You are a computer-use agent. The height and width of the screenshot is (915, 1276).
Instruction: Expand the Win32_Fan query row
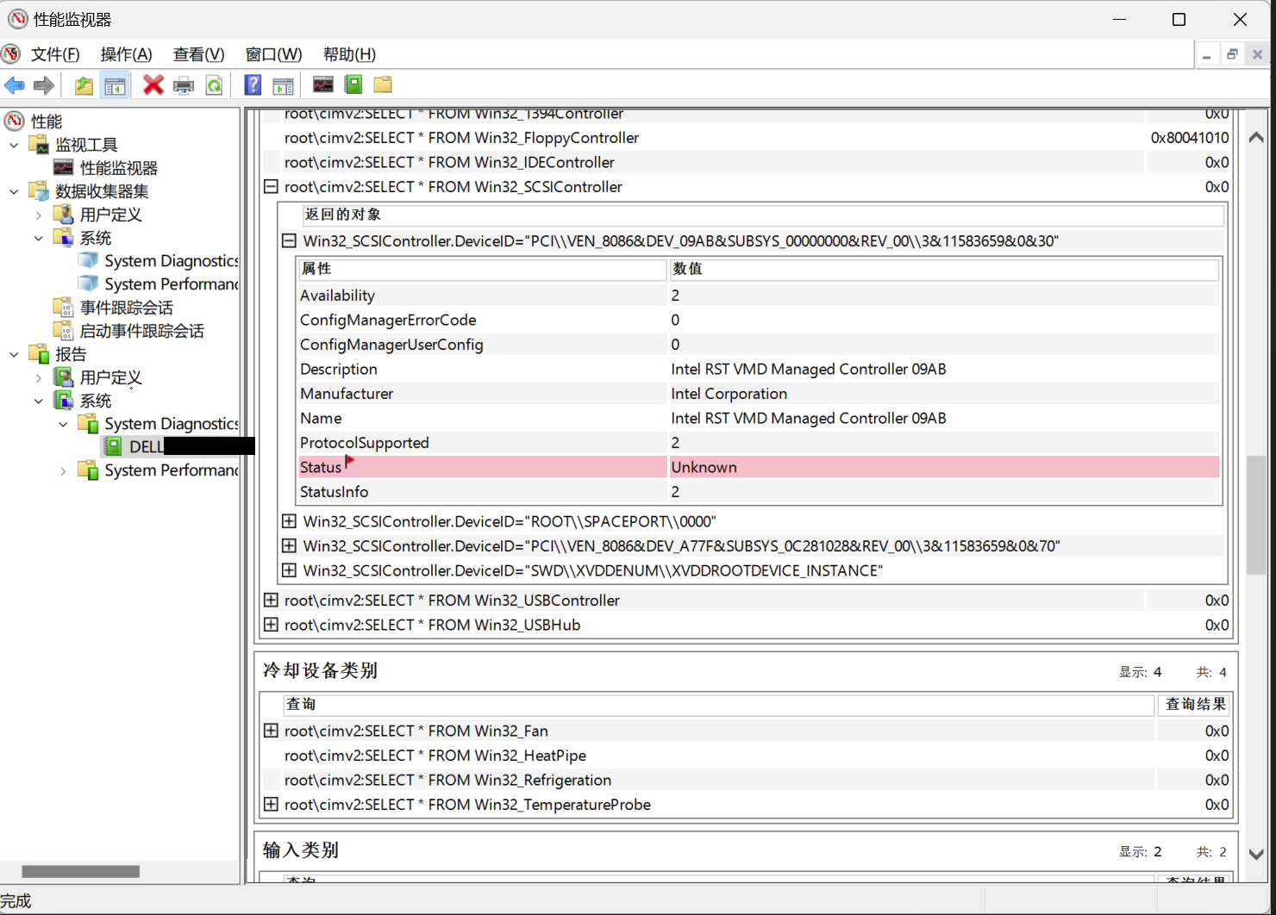click(271, 731)
